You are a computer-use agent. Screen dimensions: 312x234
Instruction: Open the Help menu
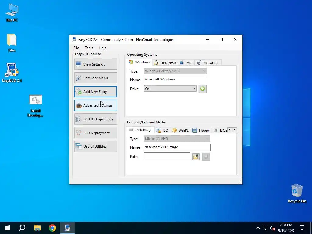(x=102, y=48)
